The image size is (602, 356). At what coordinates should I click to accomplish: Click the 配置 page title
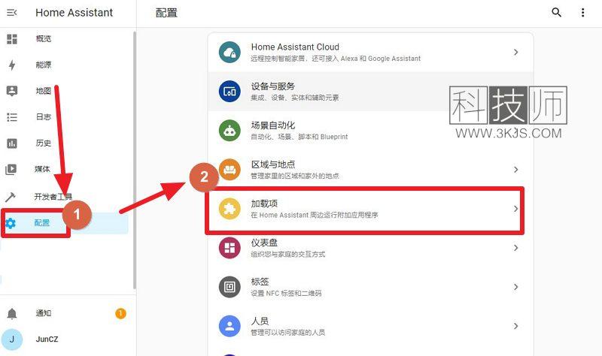click(166, 13)
